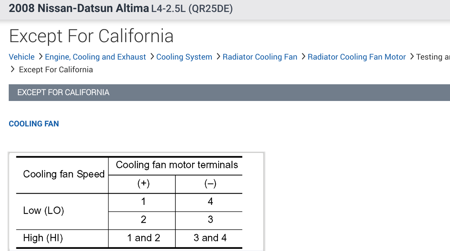Click the Except For California breadcrumb text
The width and height of the screenshot is (450, 251).
click(56, 70)
